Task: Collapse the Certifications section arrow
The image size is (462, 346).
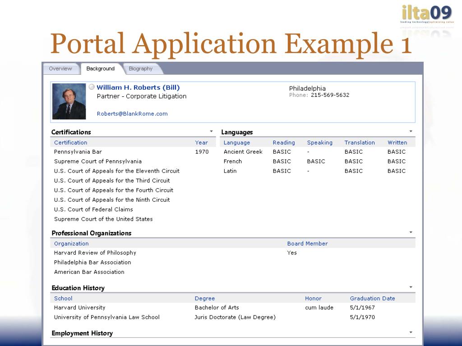Action: coord(211,131)
